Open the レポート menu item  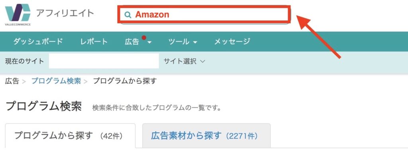pos(94,41)
